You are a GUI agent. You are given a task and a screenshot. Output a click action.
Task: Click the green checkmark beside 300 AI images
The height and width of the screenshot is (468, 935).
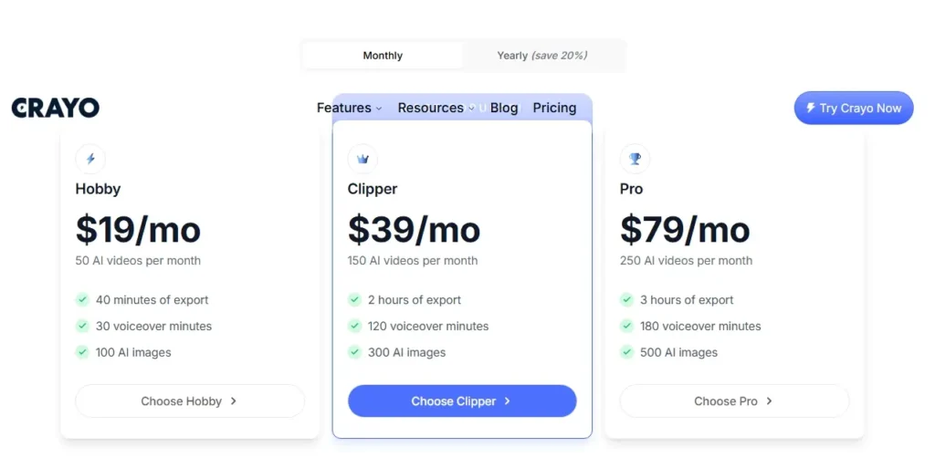[354, 352]
